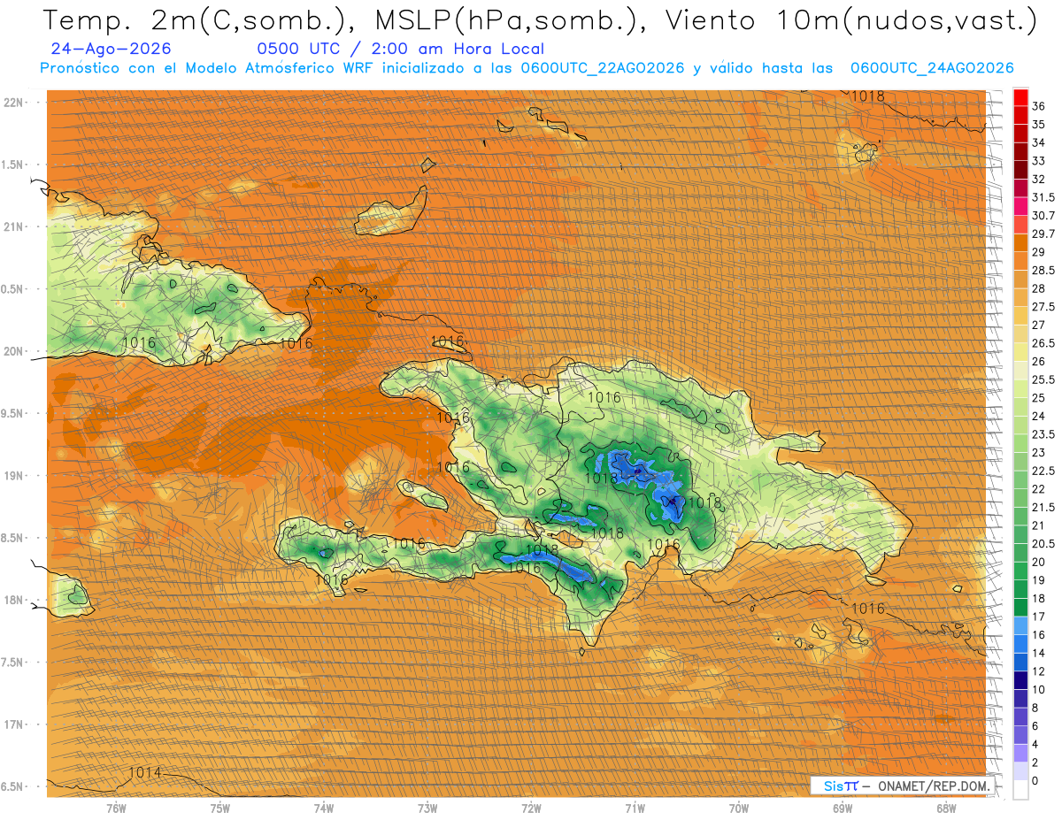The width and height of the screenshot is (1062, 820).
Task: Click legend value '8'
Action: (1035, 708)
